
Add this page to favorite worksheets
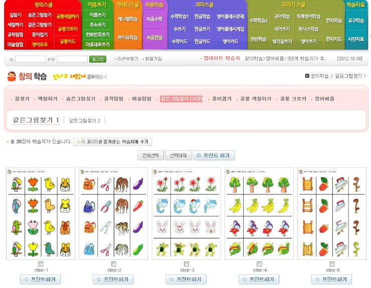point(112,142)
